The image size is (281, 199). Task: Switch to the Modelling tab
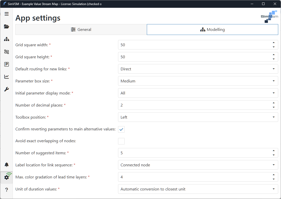click(x=212, y=30)
